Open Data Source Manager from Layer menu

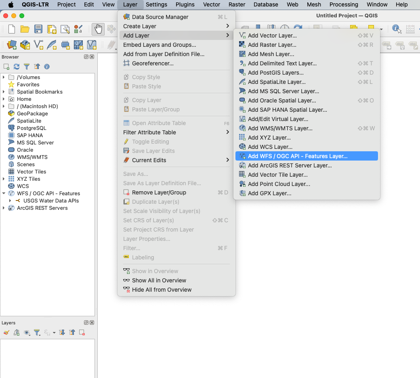coord(176,17)
